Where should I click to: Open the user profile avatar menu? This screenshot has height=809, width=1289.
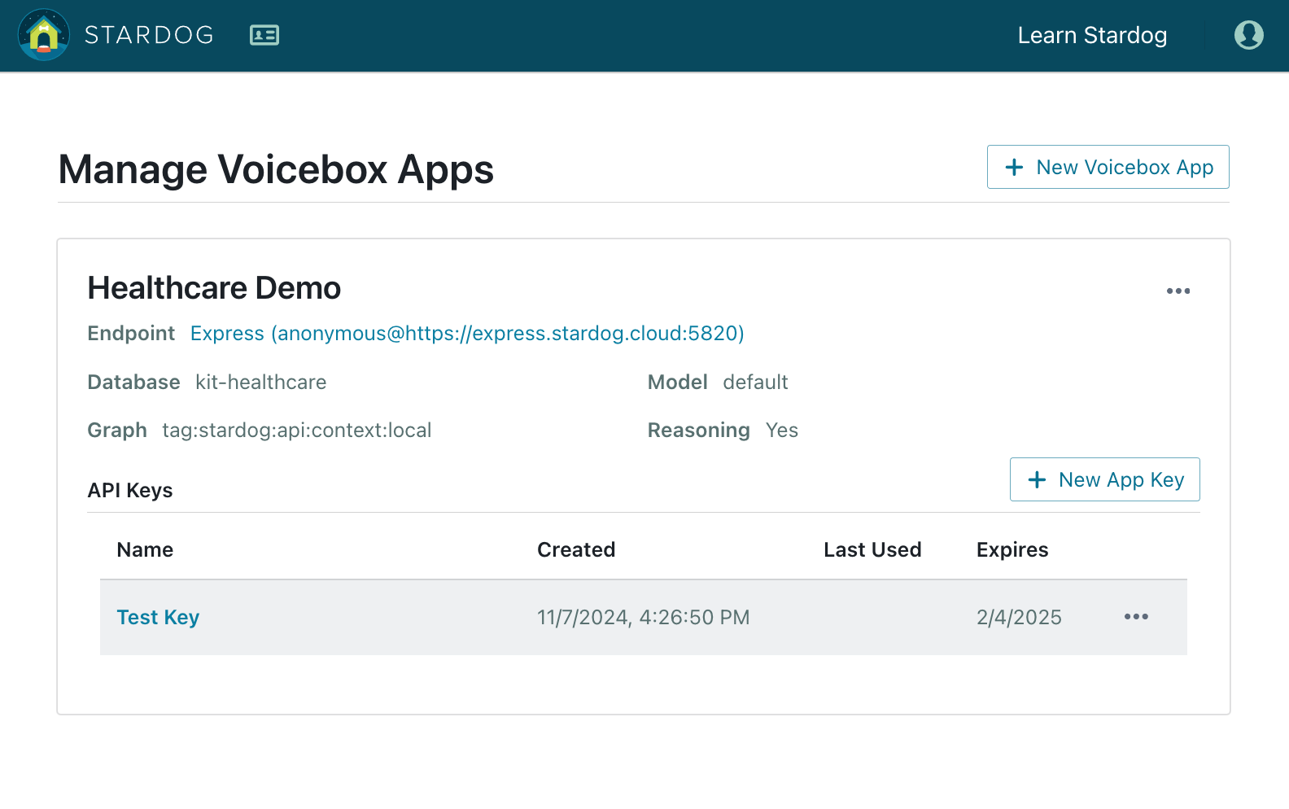[1248, 35]
